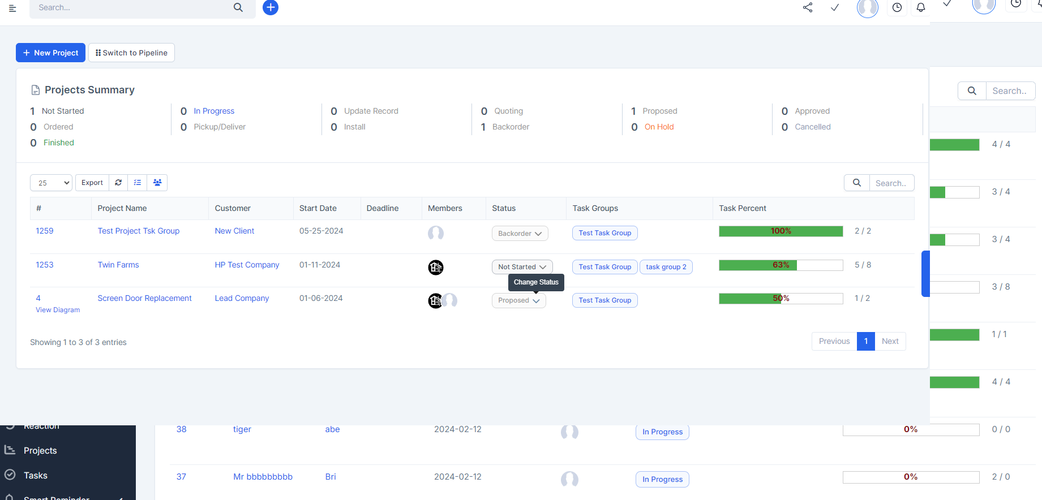Click the refresh table icon beside Export
The height and width of the screenshot is (500, 1042).
point(118,183)
